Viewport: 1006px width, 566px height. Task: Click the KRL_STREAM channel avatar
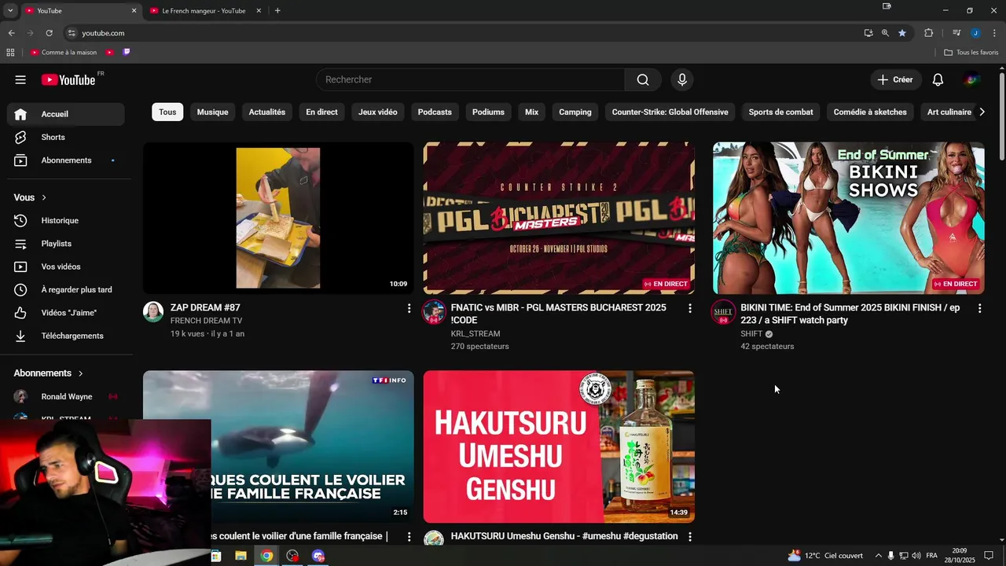434,312
